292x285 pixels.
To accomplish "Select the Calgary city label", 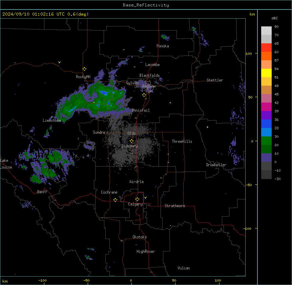I will pos(135,204).
